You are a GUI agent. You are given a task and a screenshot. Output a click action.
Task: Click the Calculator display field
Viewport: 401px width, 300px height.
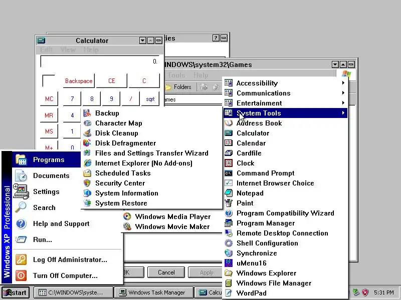[x=100, y=61]
